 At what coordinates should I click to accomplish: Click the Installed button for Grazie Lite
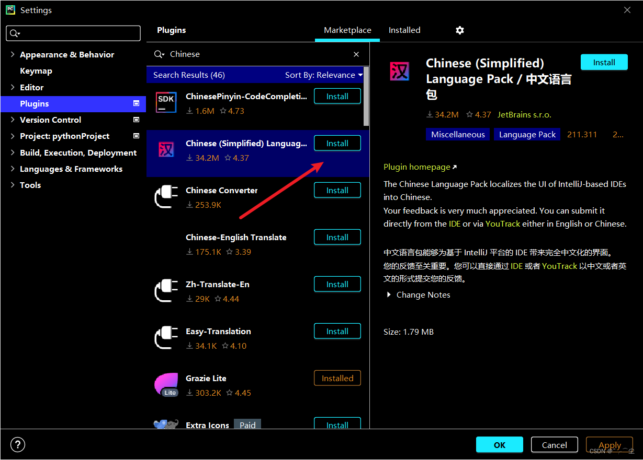(337, 378)
